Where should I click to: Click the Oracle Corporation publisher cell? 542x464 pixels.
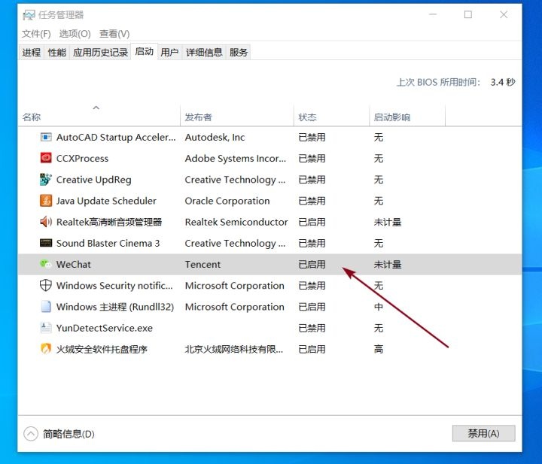227,201
